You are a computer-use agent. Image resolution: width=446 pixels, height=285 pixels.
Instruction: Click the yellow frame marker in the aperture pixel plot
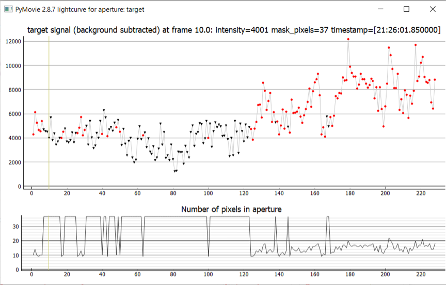49,242
